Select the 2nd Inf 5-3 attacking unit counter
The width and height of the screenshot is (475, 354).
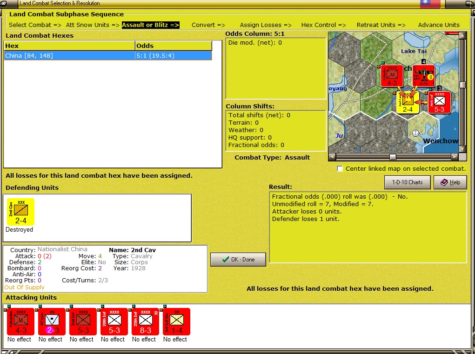pyautogui.click(x=83, y=321)
